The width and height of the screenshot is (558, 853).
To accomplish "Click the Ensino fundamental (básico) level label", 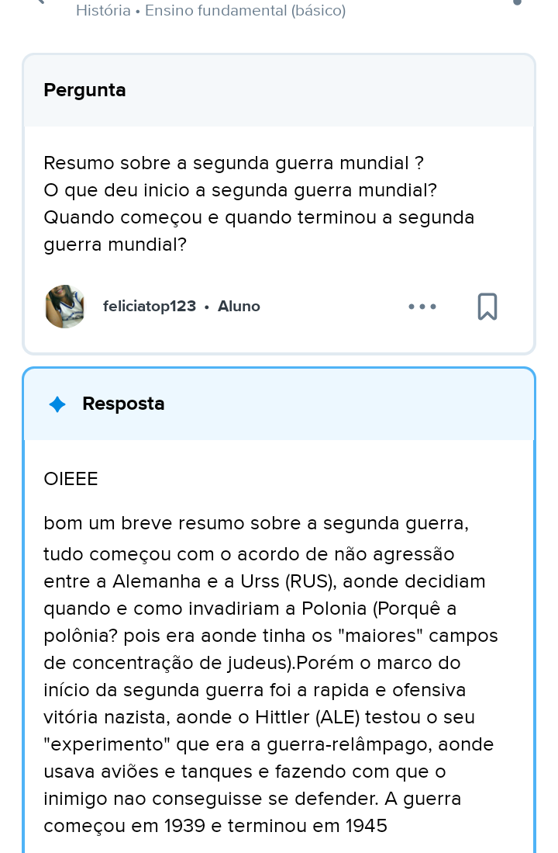I will (245, 11).
